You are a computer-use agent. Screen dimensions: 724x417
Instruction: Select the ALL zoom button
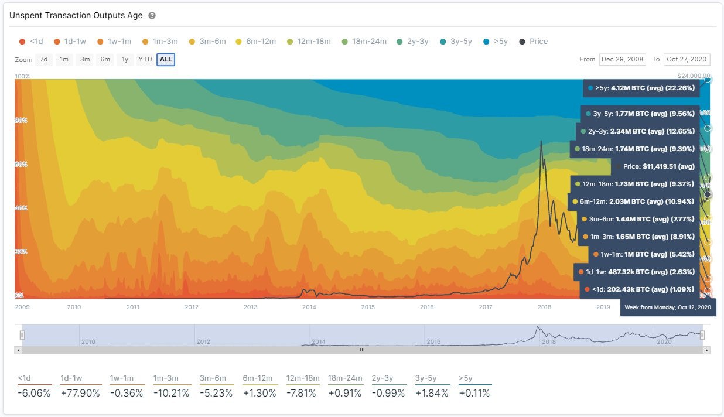point(166,60)
